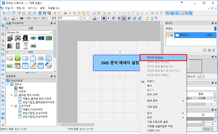
Task: Click the red scissors cut icon in toolbar
Action: [x=65, y=13]
